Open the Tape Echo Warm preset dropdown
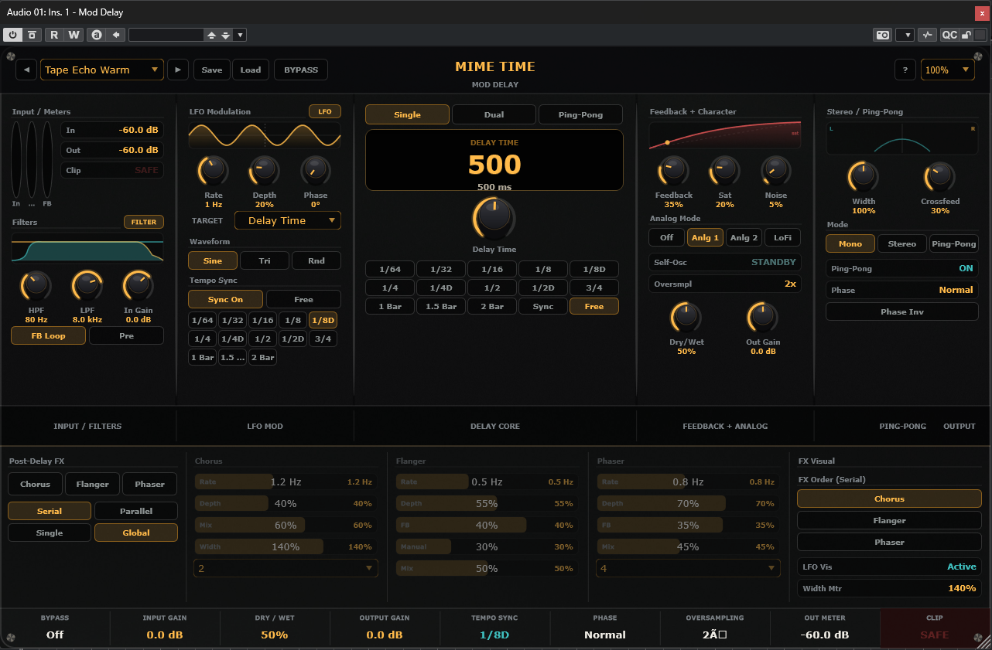The image size is (992, 650). point(102,70)
